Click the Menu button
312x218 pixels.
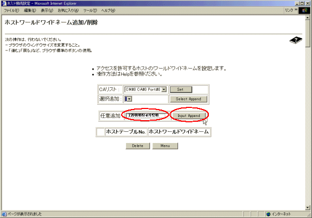pyautogui.click(x=165, y=146)
